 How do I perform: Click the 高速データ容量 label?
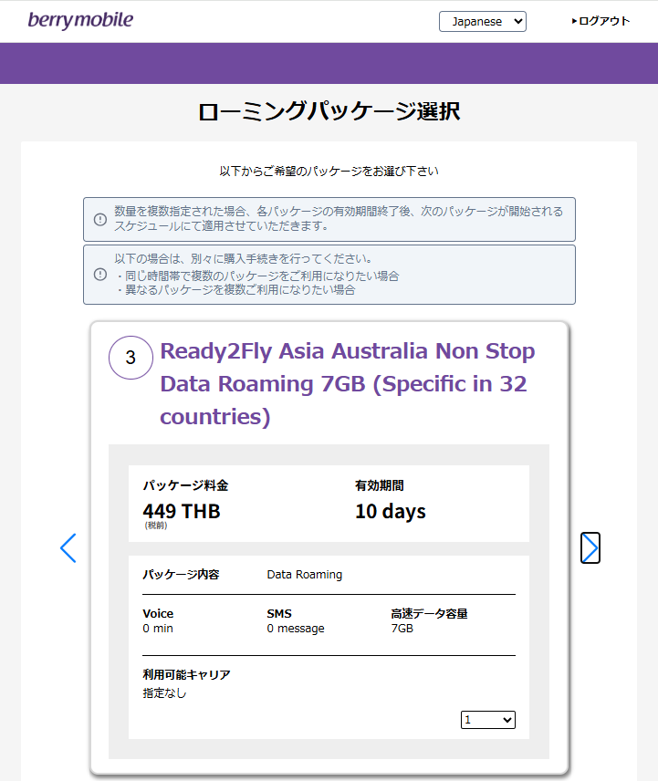(x=429, y=614)
